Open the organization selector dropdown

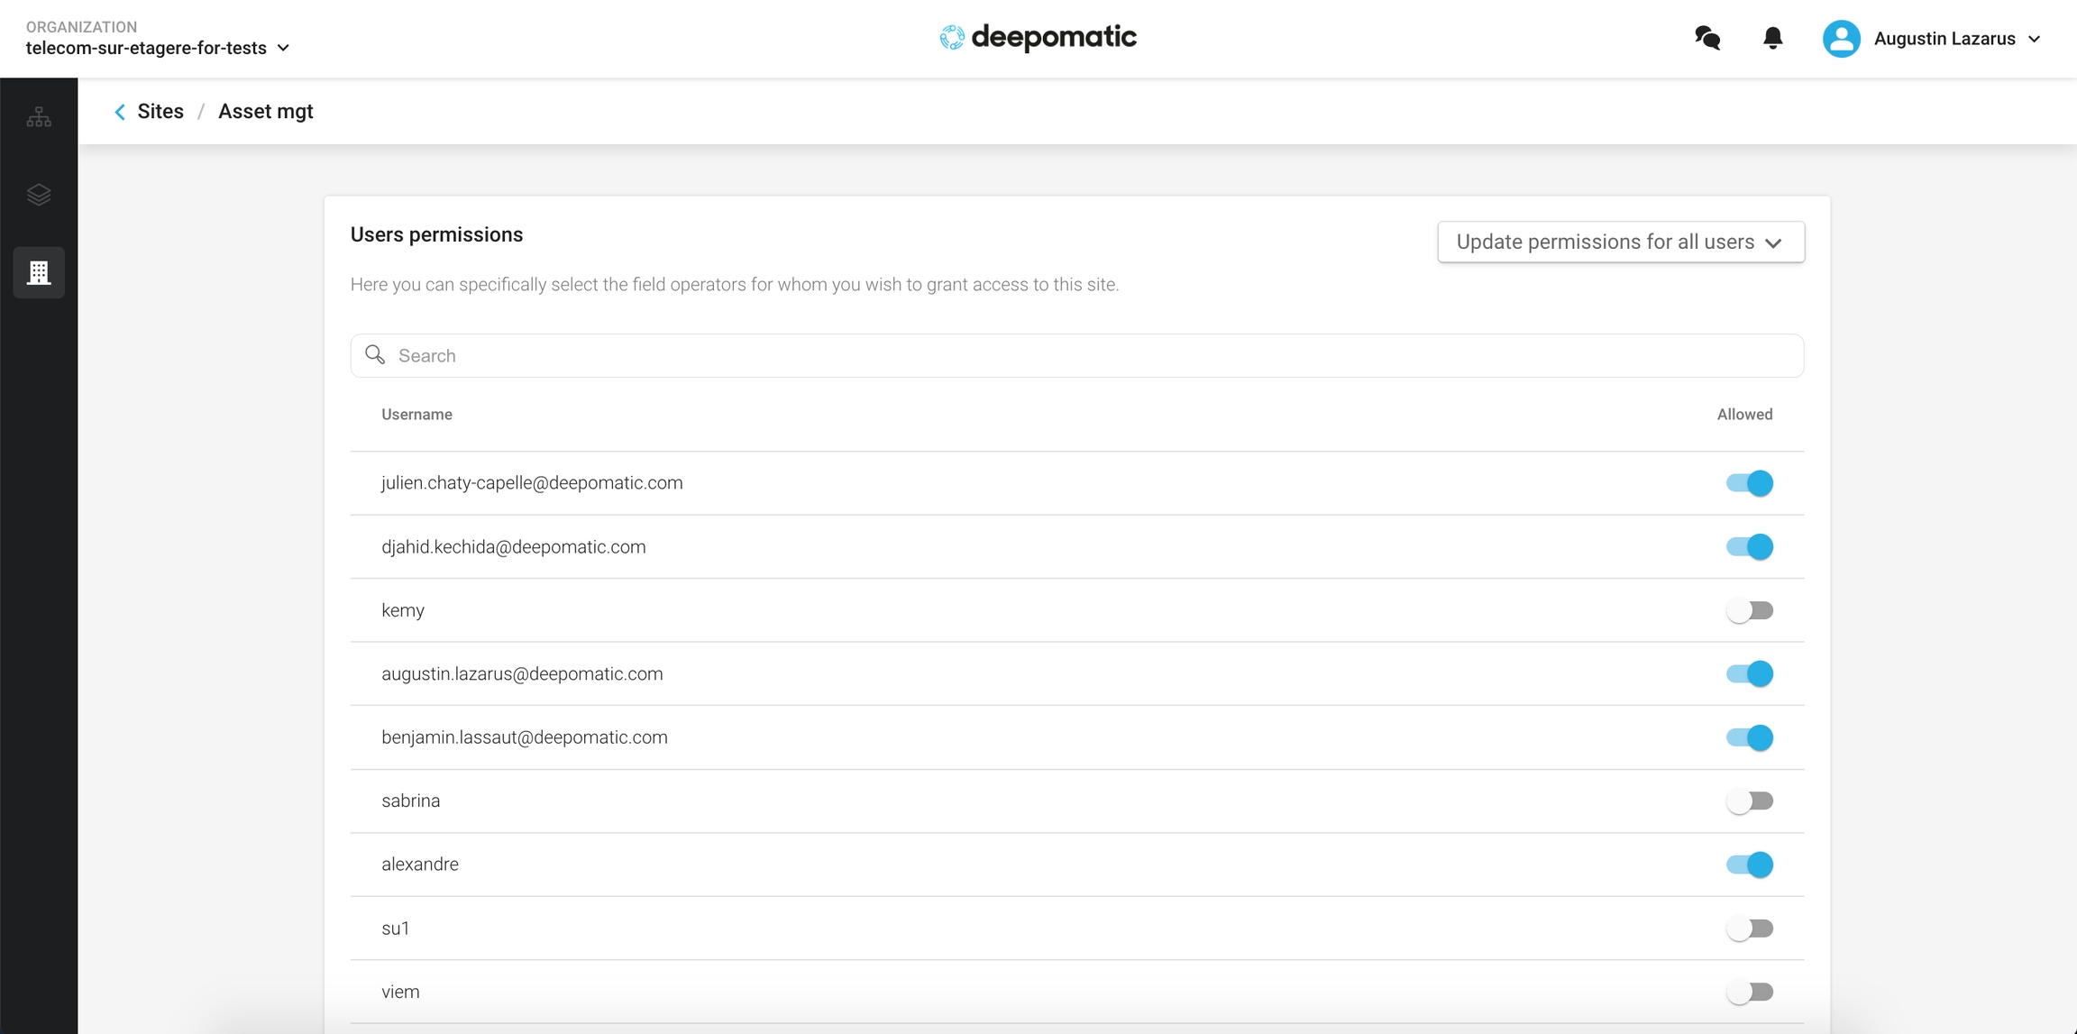[158, 48]
